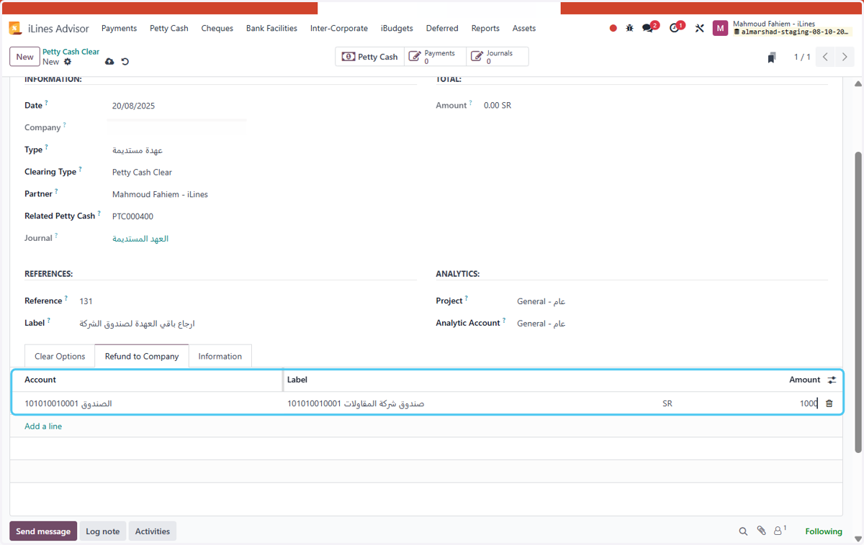The width and height of the screenshot is (864, 545).
Task: Click the Log note button
Action: (103, 531)
